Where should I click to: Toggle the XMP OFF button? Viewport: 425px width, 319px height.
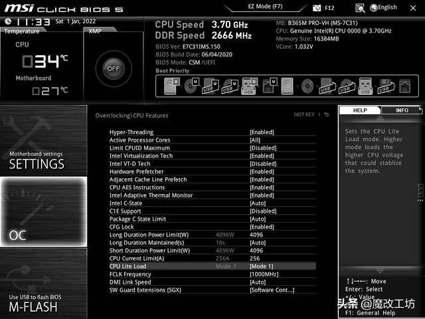[x=114, y=68]
